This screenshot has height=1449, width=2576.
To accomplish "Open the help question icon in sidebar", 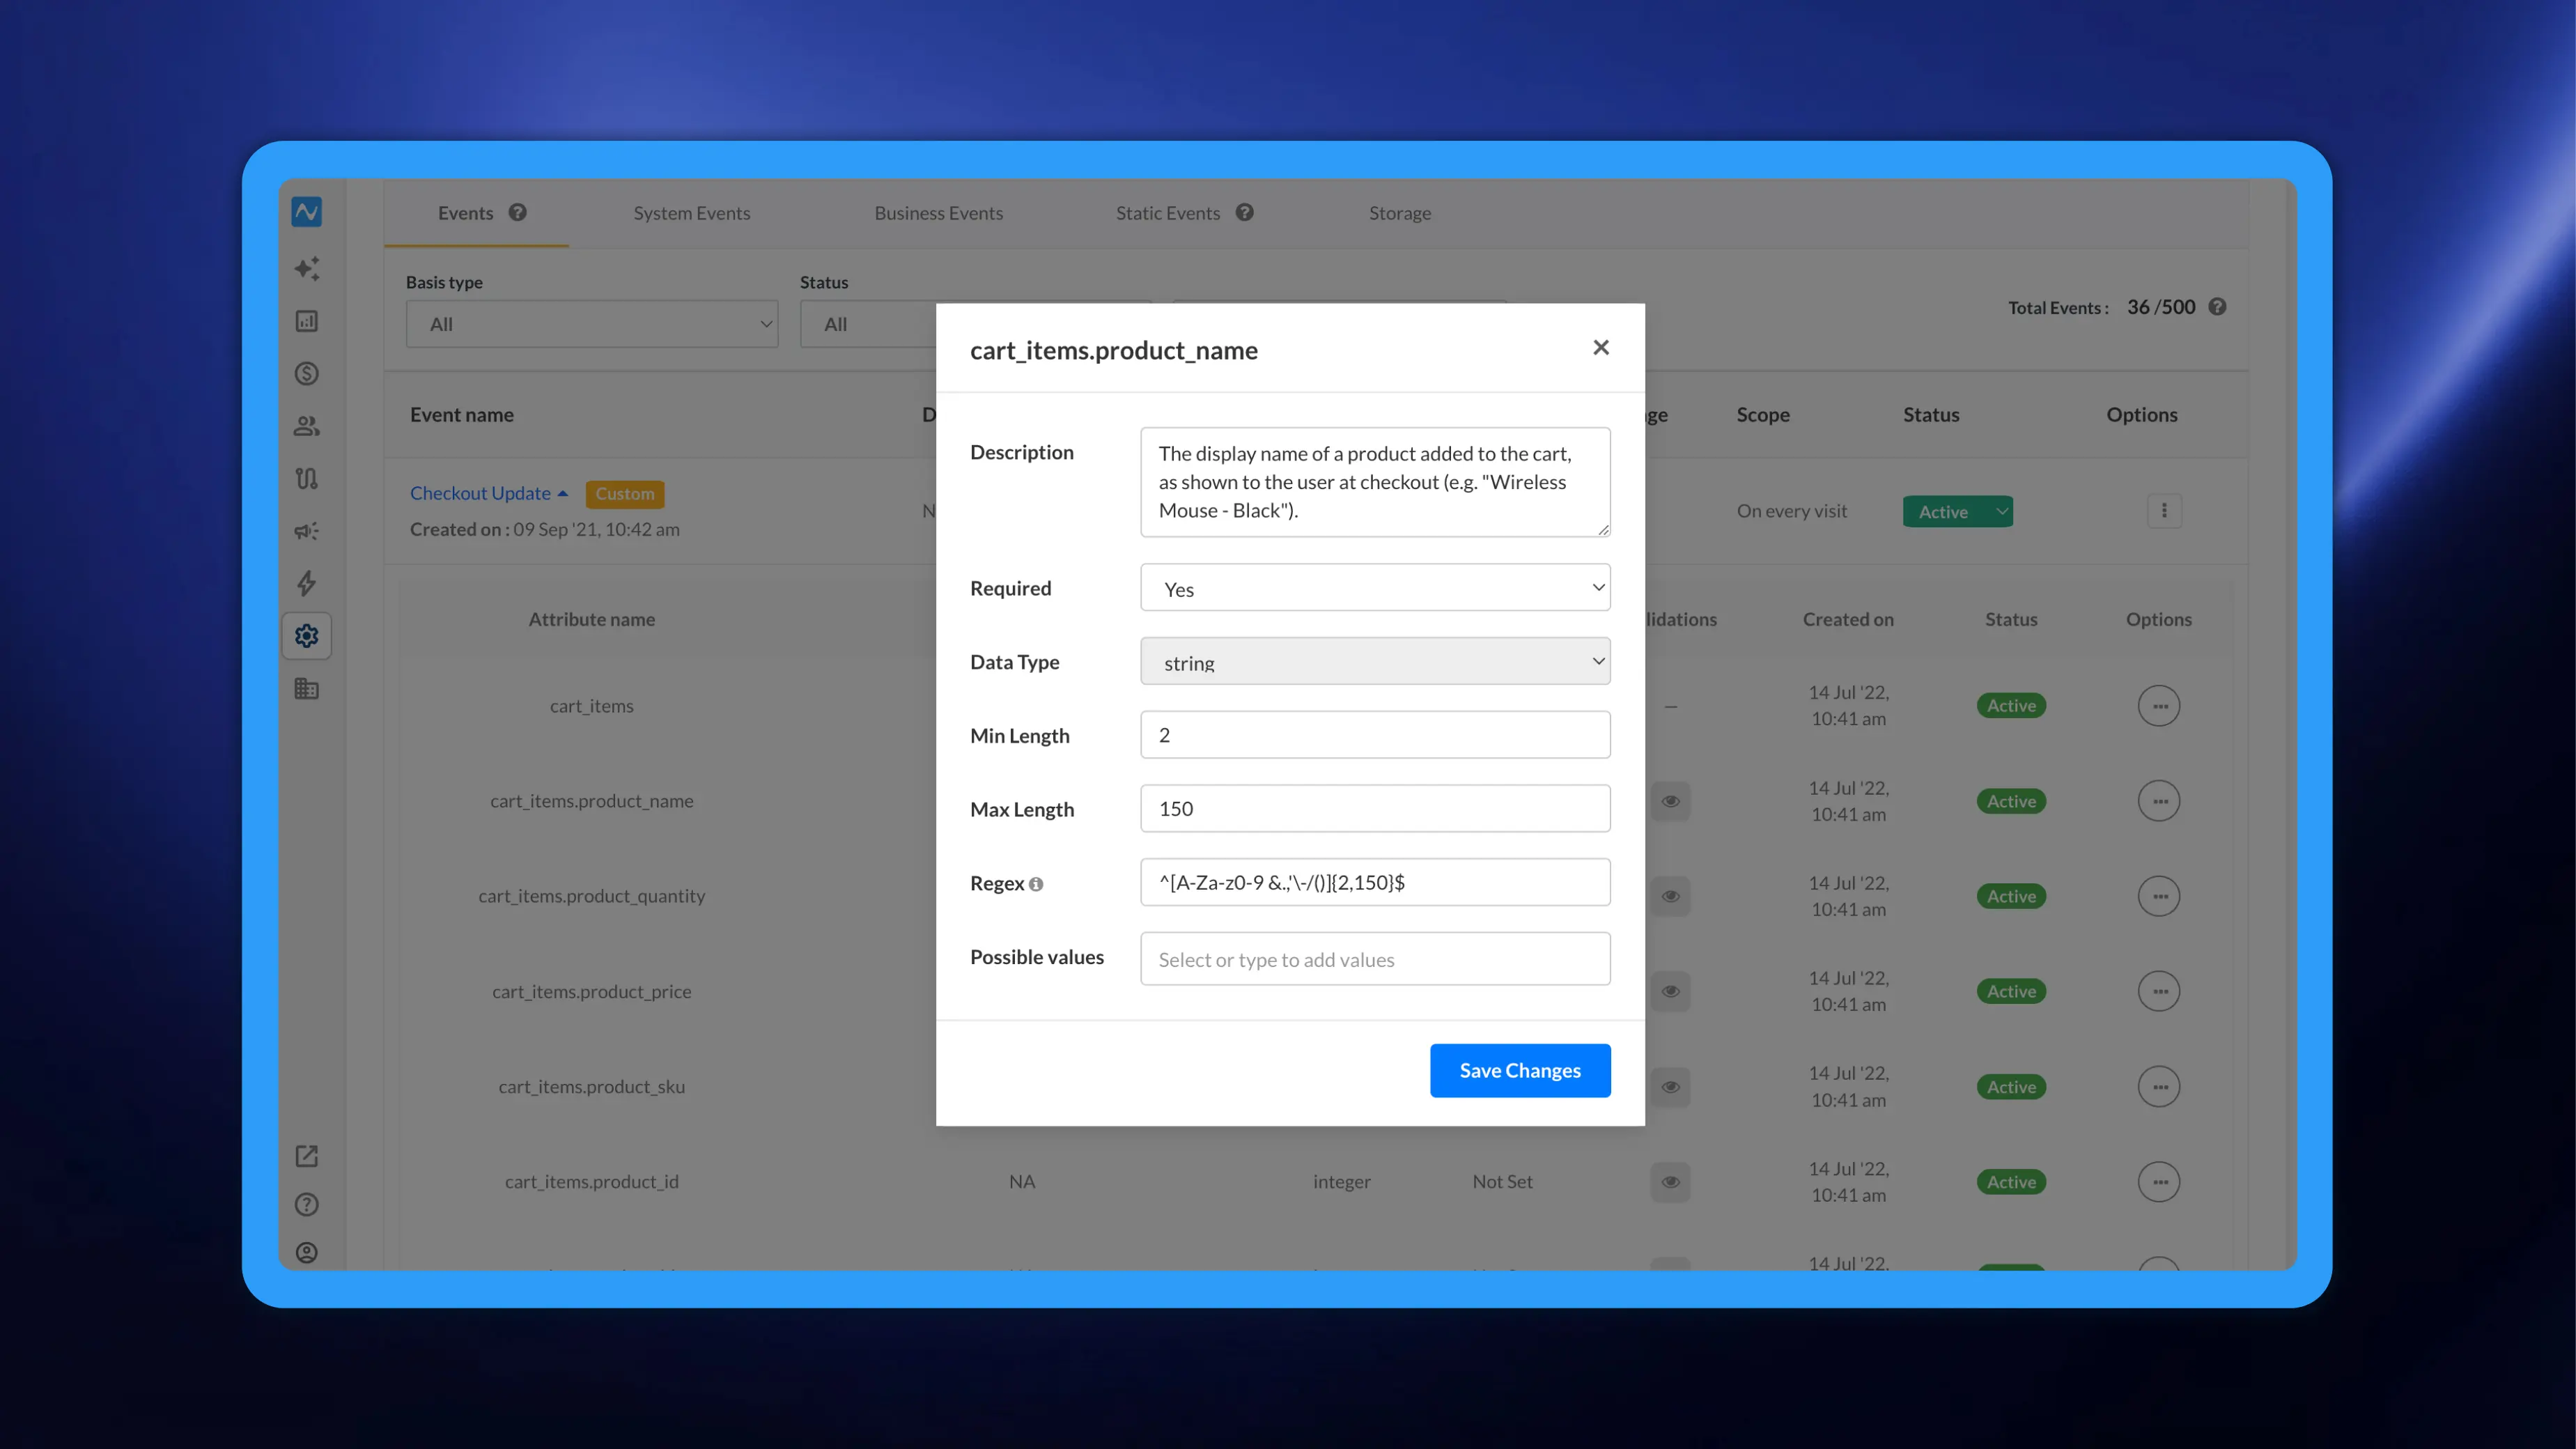I will [x=307, y=1205].
